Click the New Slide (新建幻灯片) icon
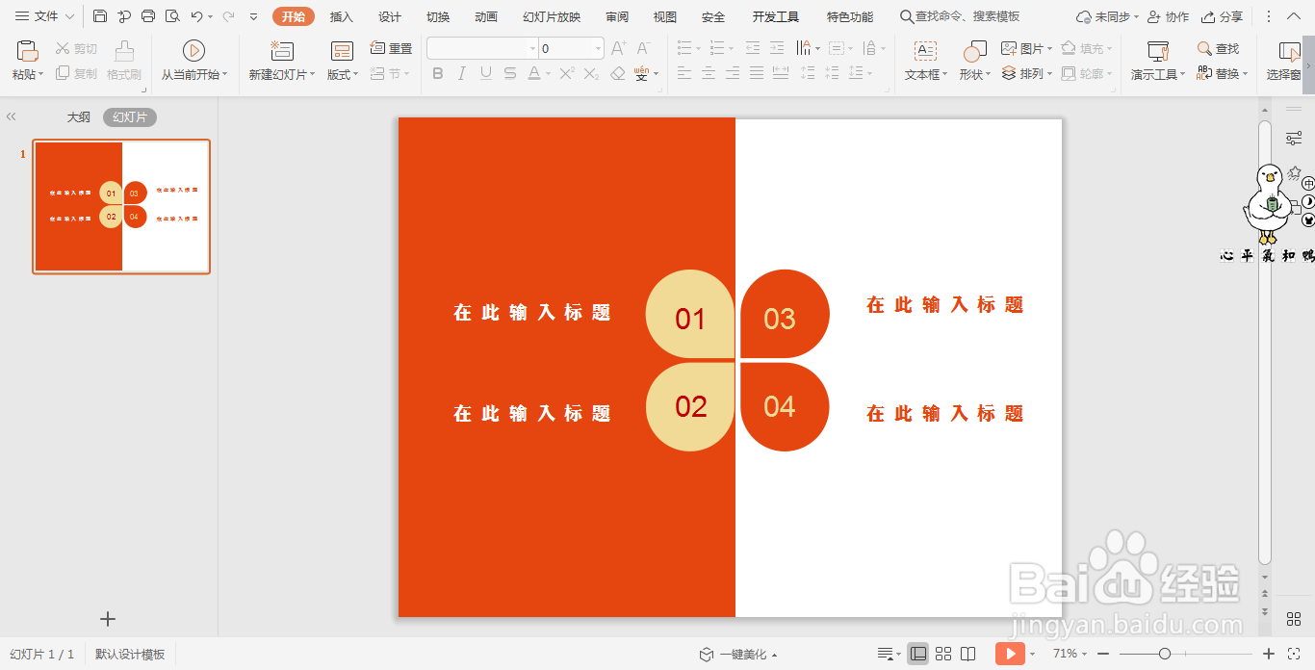This screenshot has width=1315, height=670. pos(282,51)
